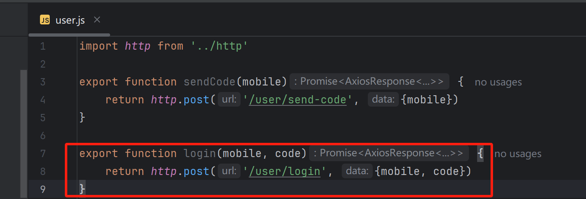This screenshot has height=199, width=586.
Task: Place cursor on the sendCode function name
Action: (210, 82)
